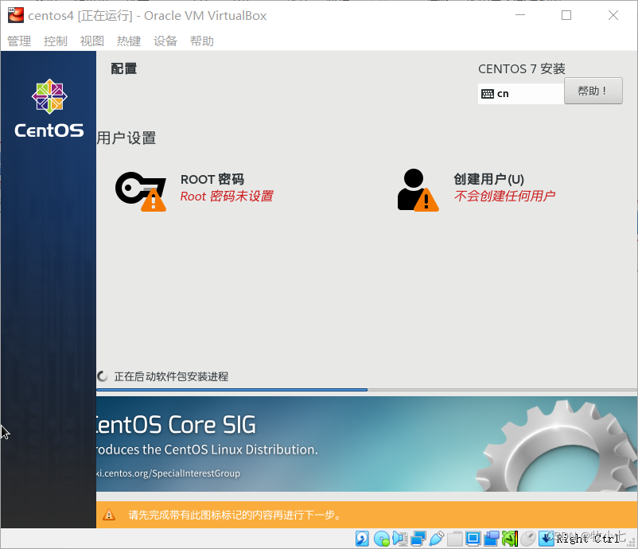Open ROOT 密码 key icon settings
This screenshot has width=638, height=549.
click(141, 191)
